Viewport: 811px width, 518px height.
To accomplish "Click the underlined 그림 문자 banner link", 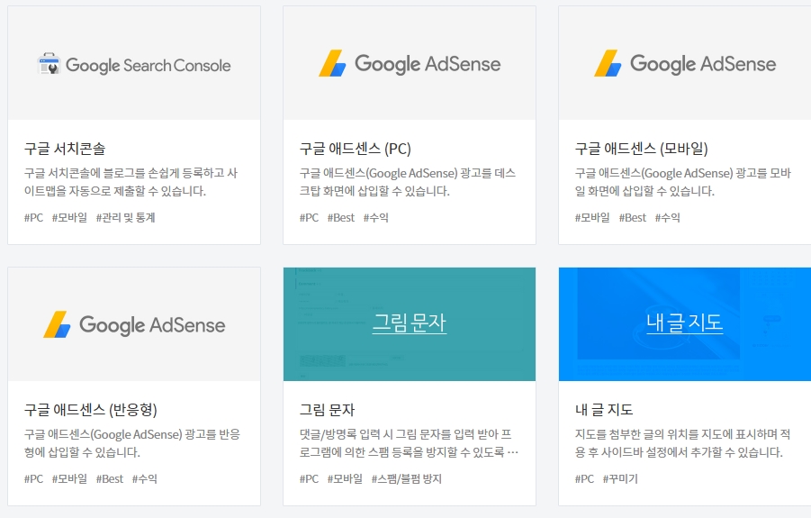I will [x=410, y=323].
